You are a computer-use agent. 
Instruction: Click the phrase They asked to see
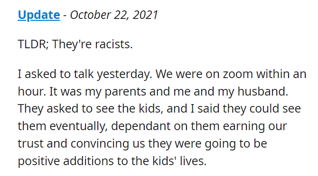(x=66, y=109)
